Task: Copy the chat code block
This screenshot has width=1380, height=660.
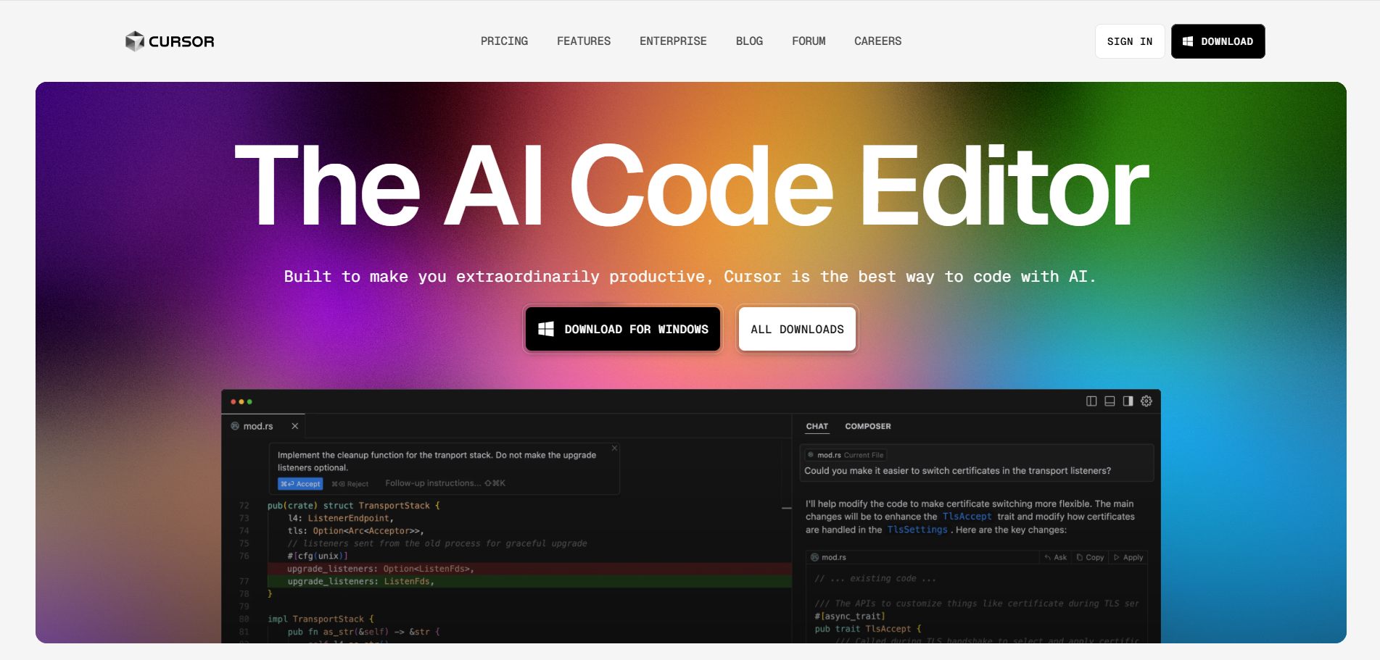Action: pyautogui.click(x=1091, y=558)
